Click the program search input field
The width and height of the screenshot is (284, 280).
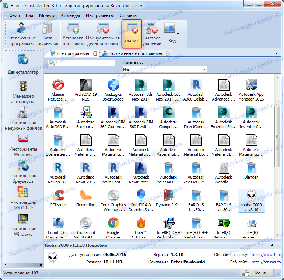pyautogui.click(x=85, y=63)
